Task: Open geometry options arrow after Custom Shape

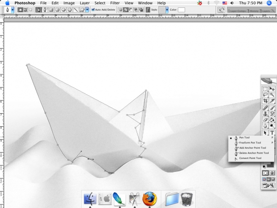Action: tap(87, 10)
